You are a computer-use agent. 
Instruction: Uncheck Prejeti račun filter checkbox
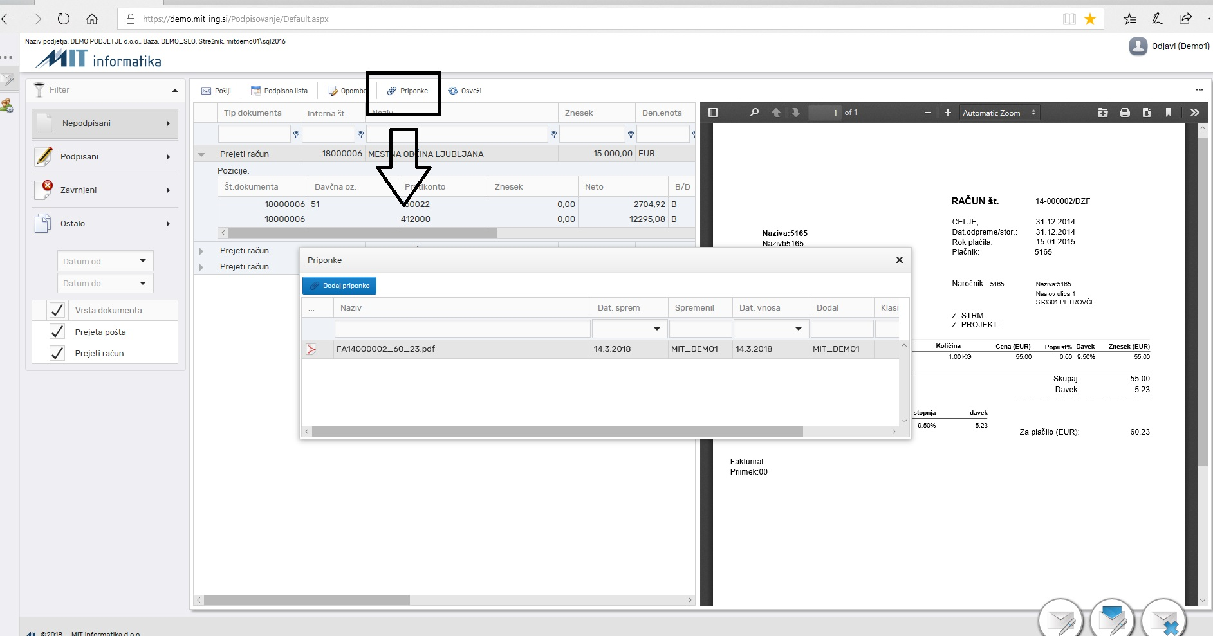[x=57, y=353]
